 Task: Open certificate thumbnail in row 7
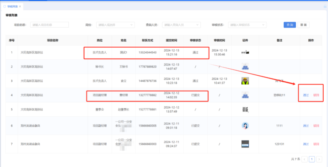pyautogui.click(x=245, y=144)
